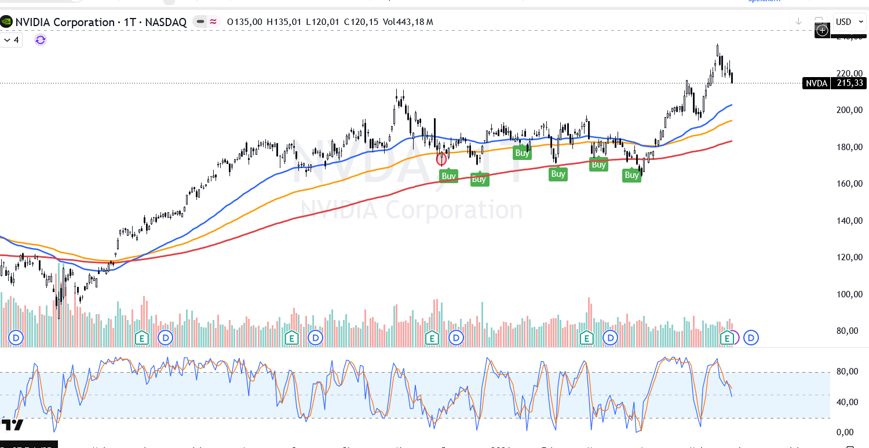The height and width of the screenshot is (448, 869).
Task: Select the volume value Vol443,18 M
Action: pyautogui.click(x=408, y=22)
